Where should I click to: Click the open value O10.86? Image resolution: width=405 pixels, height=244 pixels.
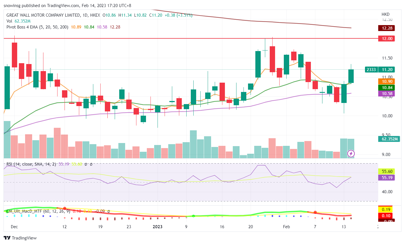[x=109, y=15]
